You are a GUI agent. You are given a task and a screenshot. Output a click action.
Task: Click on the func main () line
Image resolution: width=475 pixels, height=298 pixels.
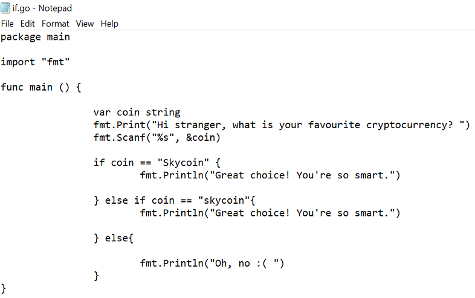coord(41,87)
